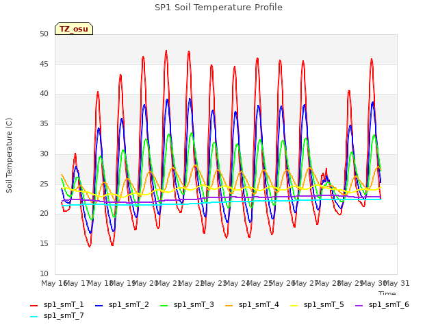Click the purple sp1_smT_6 legend swatch
This screenshot has height=329, width=438.
pos(359,306)
